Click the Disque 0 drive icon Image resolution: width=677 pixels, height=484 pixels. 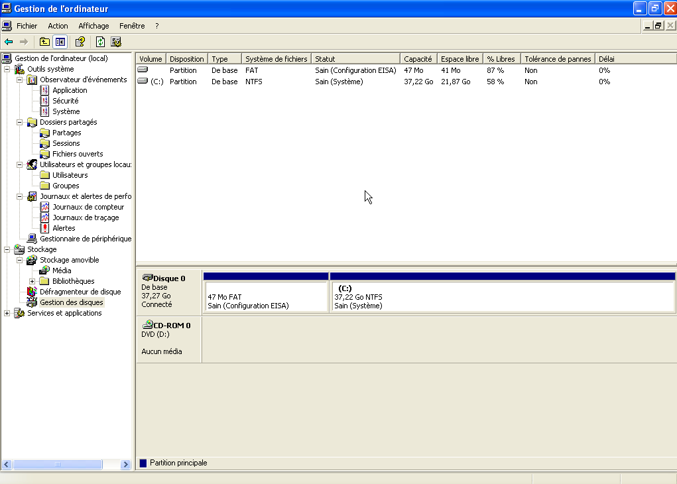tap(148, 278)
